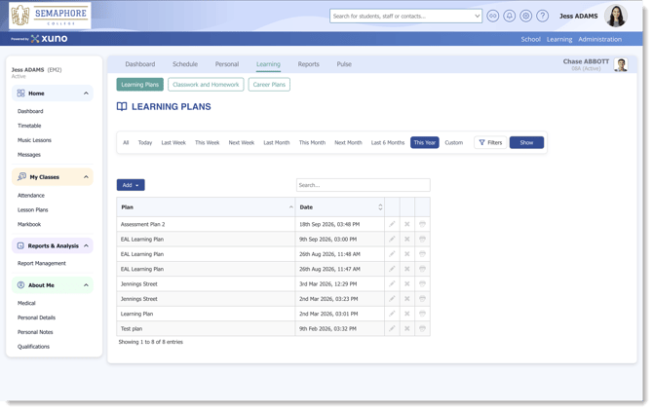653x411 pixels.
Task: Delete the Learning Plan dated 2nd Mar 03:01 PM
Action: (x=406, y=314)
